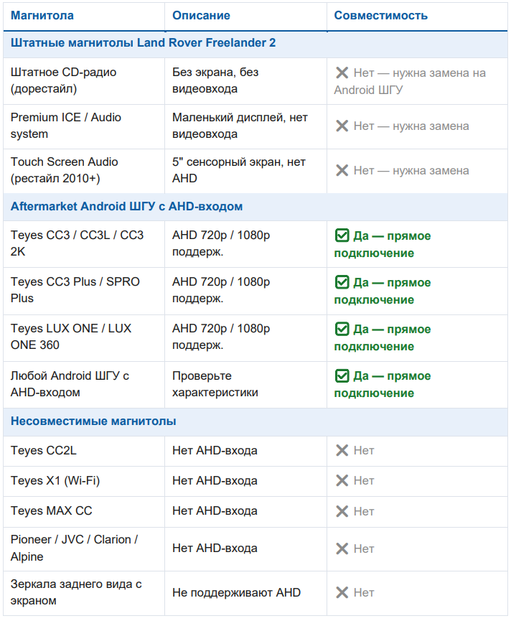Click the X icon in the Touch Screen Audio row
Viewport: 511px width, 621px height.
(342, 171)
